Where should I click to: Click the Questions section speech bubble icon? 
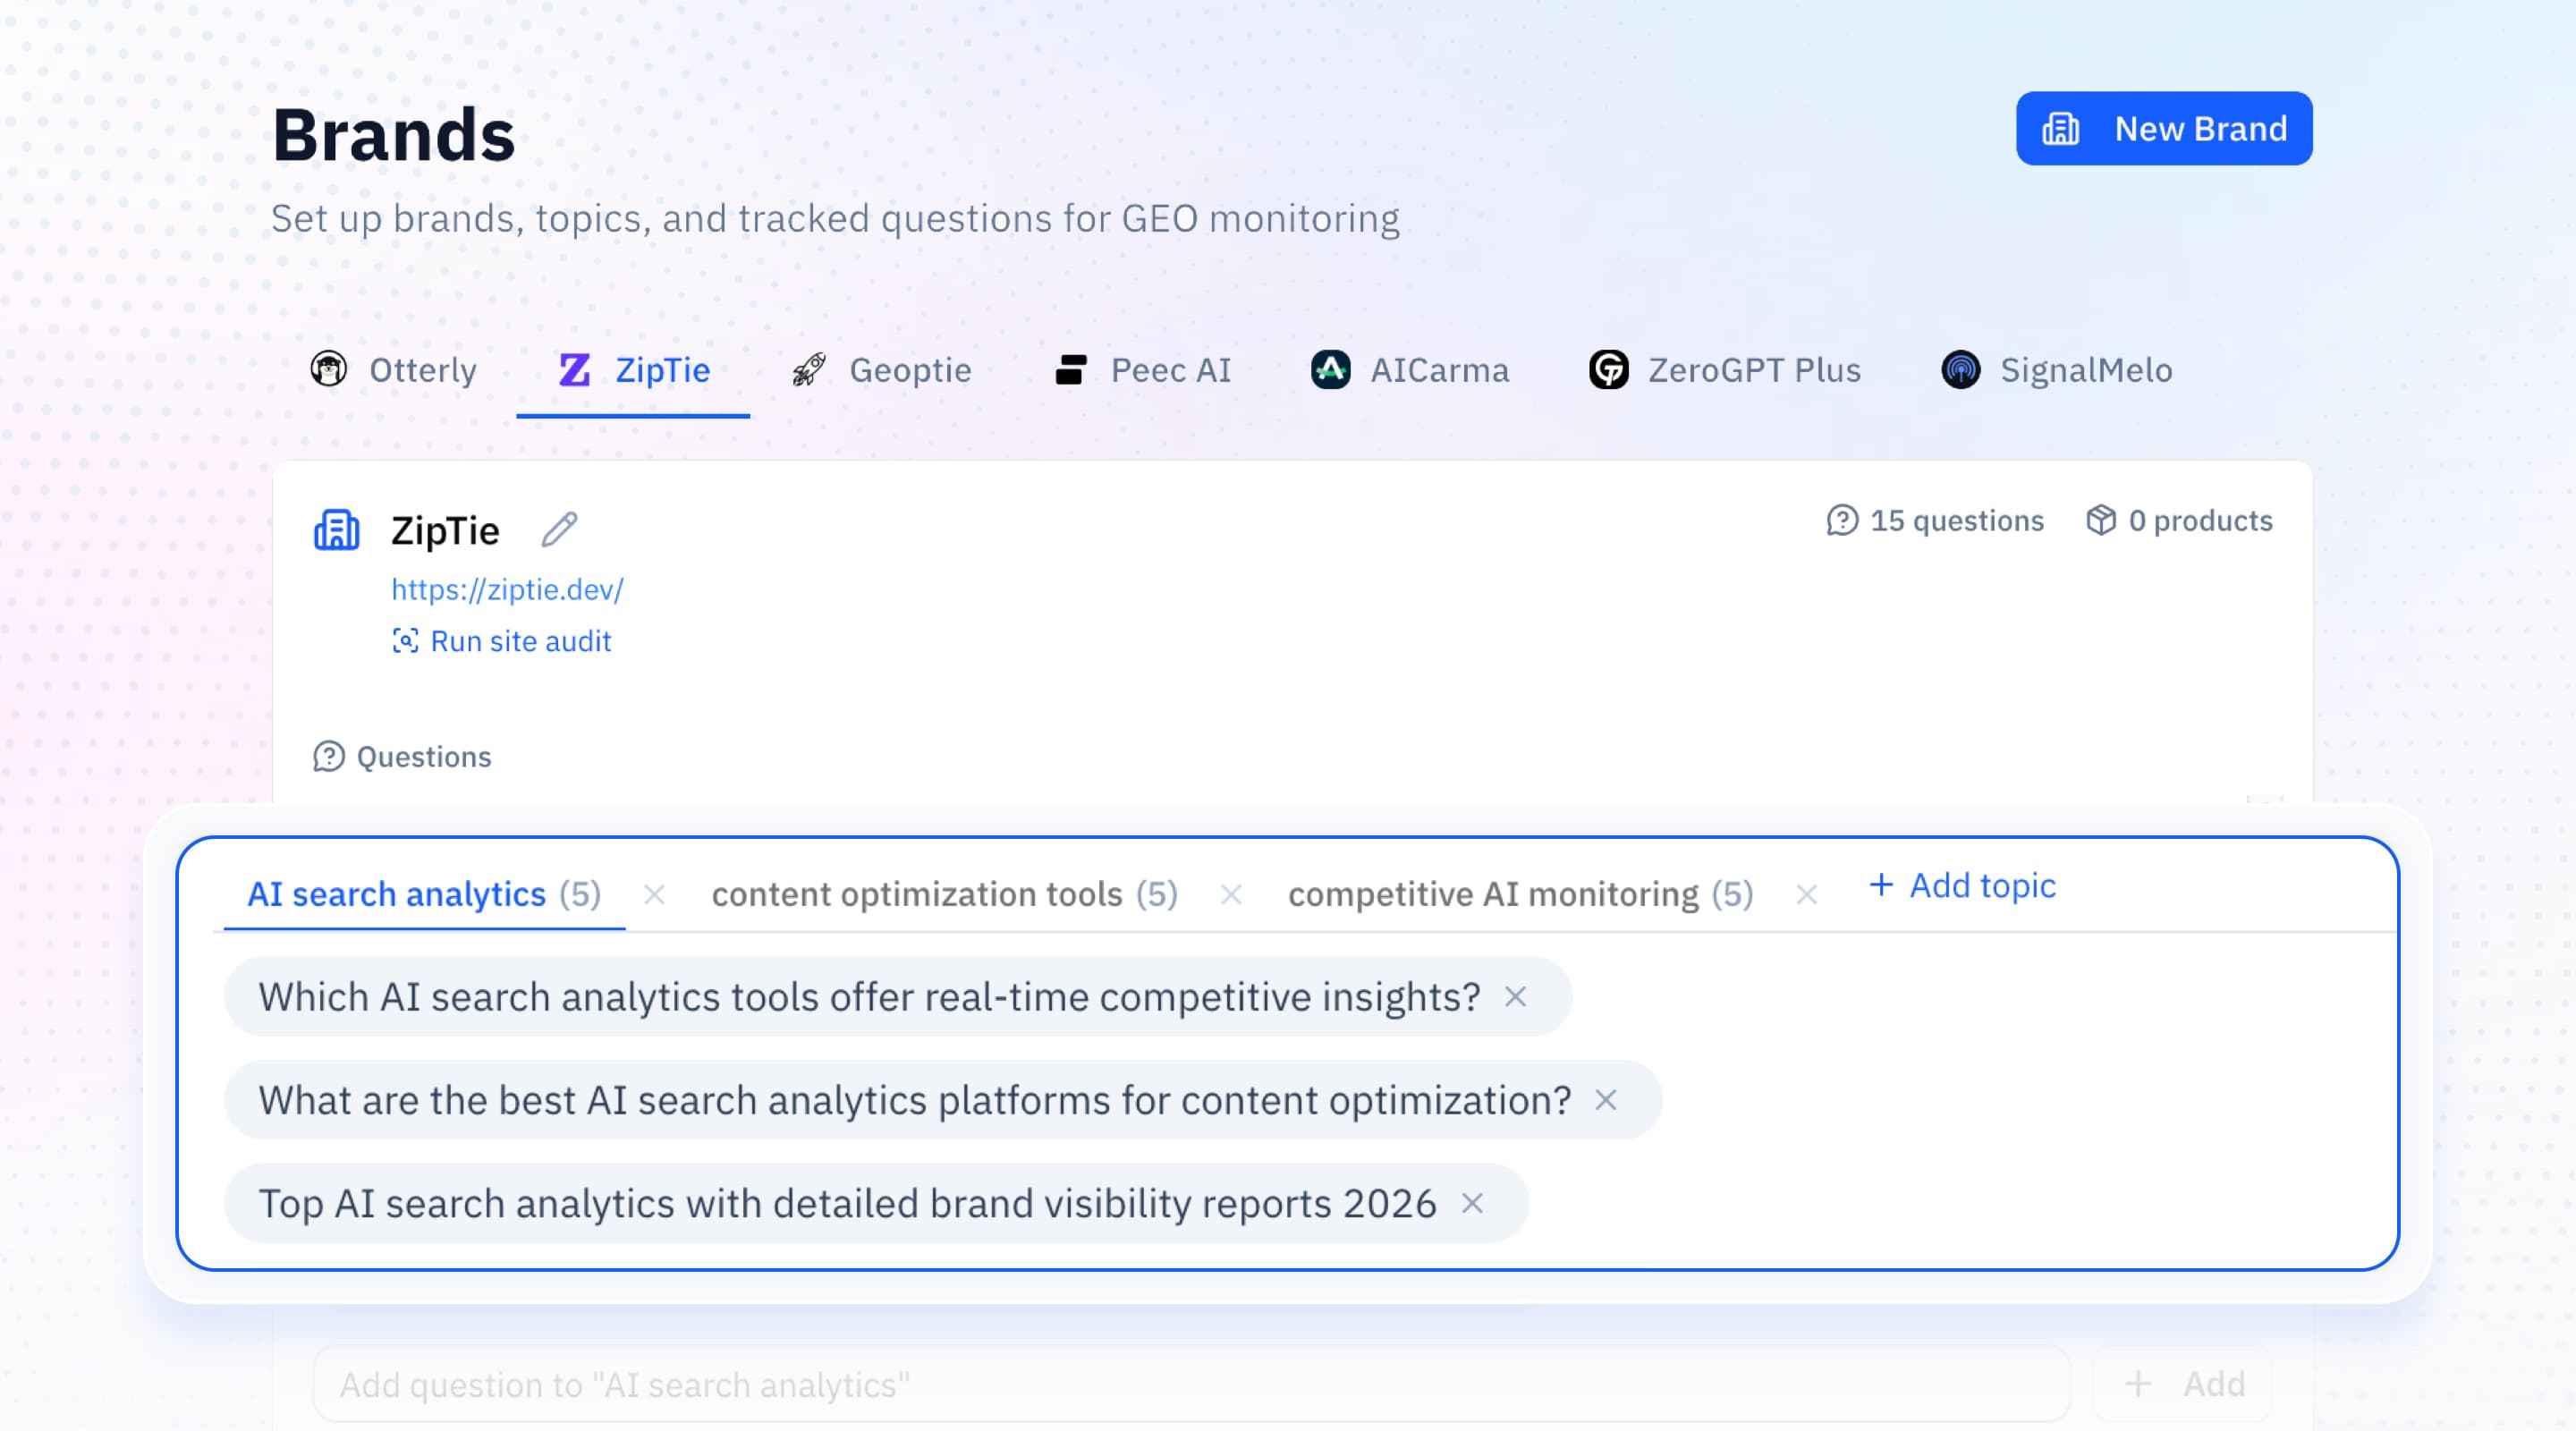(329, 757)
